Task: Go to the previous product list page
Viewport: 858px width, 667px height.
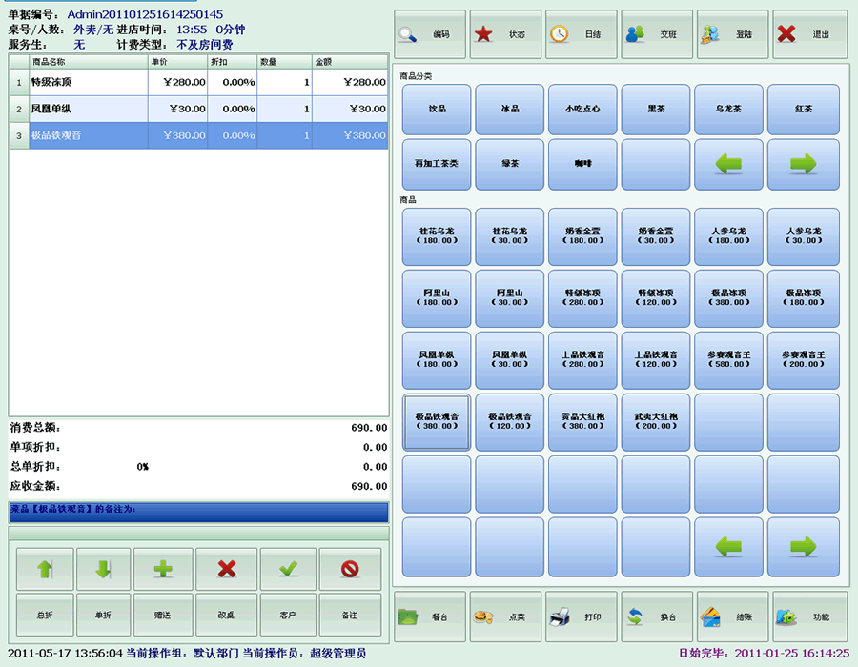Action: (x=728, y=547)
